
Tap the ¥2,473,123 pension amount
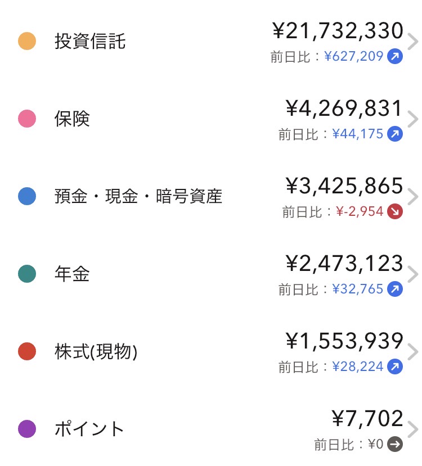(344, 263)
